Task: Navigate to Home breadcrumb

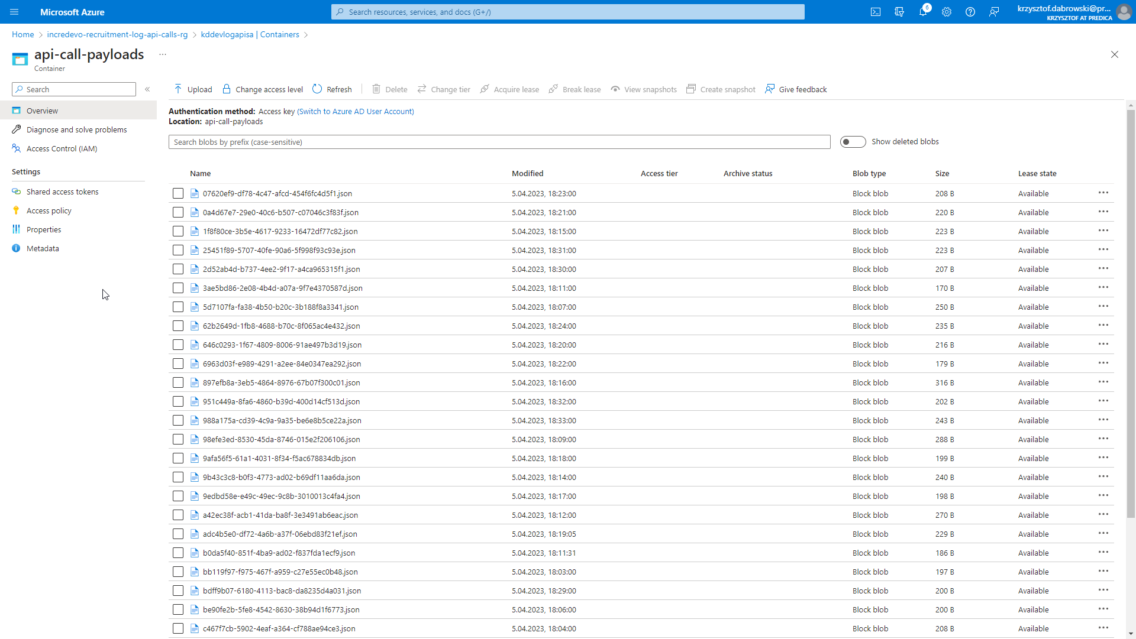Action: (x=23, y=34)
